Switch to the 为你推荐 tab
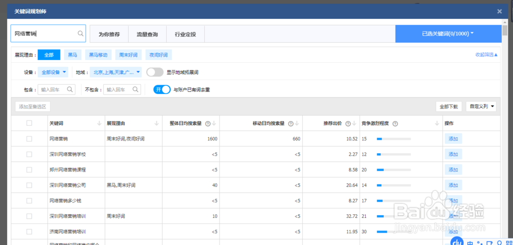Viewport: 513px width, 245px height. 109,34
